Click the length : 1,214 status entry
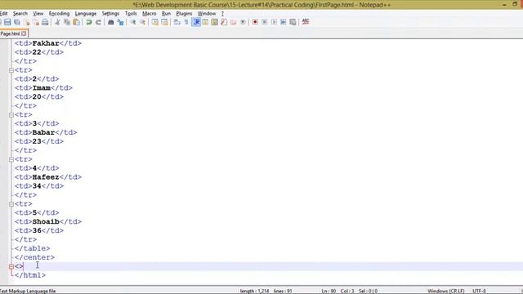 (254, 291)
